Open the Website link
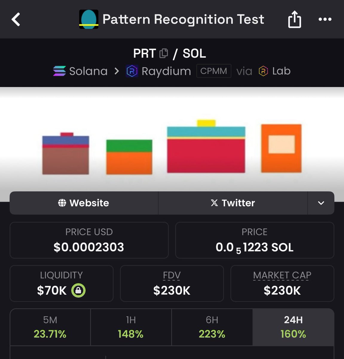 point(84,203)
